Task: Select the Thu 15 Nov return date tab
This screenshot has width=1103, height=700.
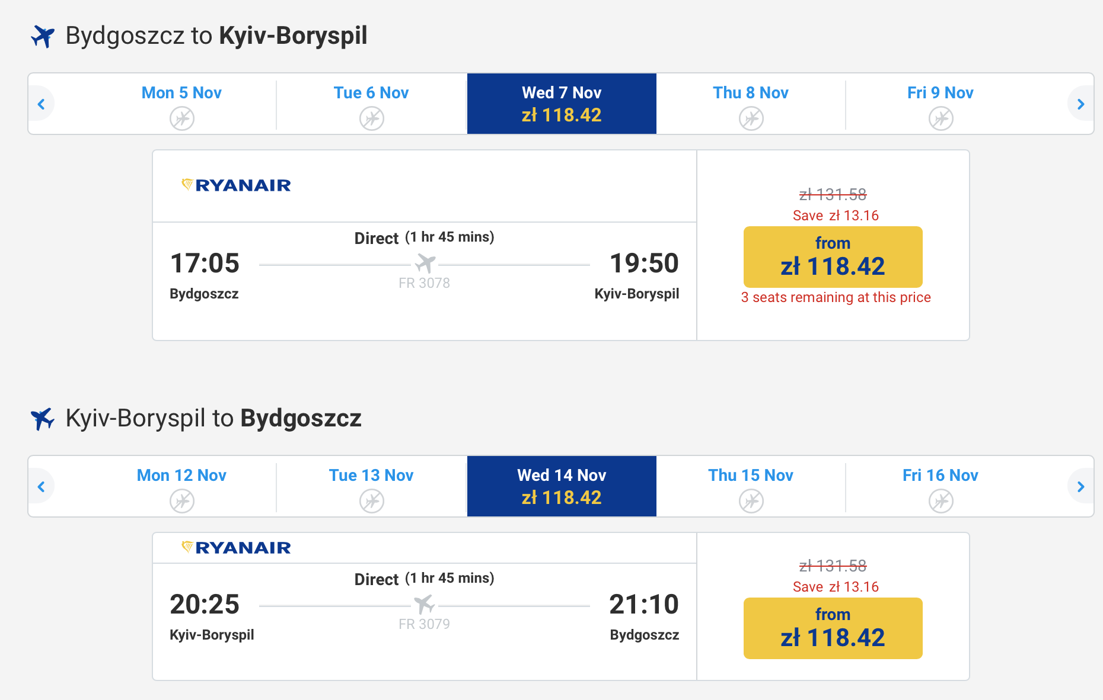Action: point(751,486)
